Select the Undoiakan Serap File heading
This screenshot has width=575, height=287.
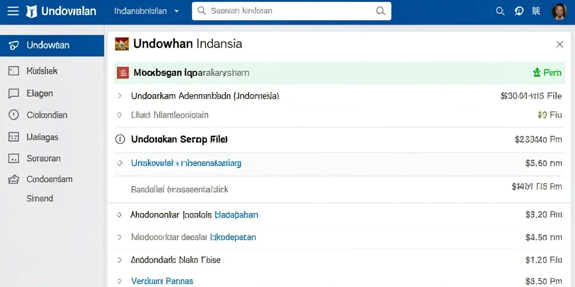[x=179, y=140]
